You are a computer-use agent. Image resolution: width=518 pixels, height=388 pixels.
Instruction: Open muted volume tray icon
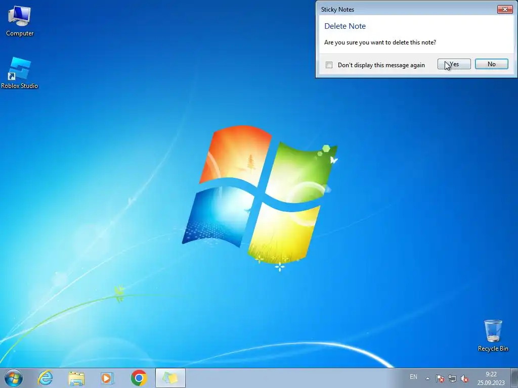(464, 378)
